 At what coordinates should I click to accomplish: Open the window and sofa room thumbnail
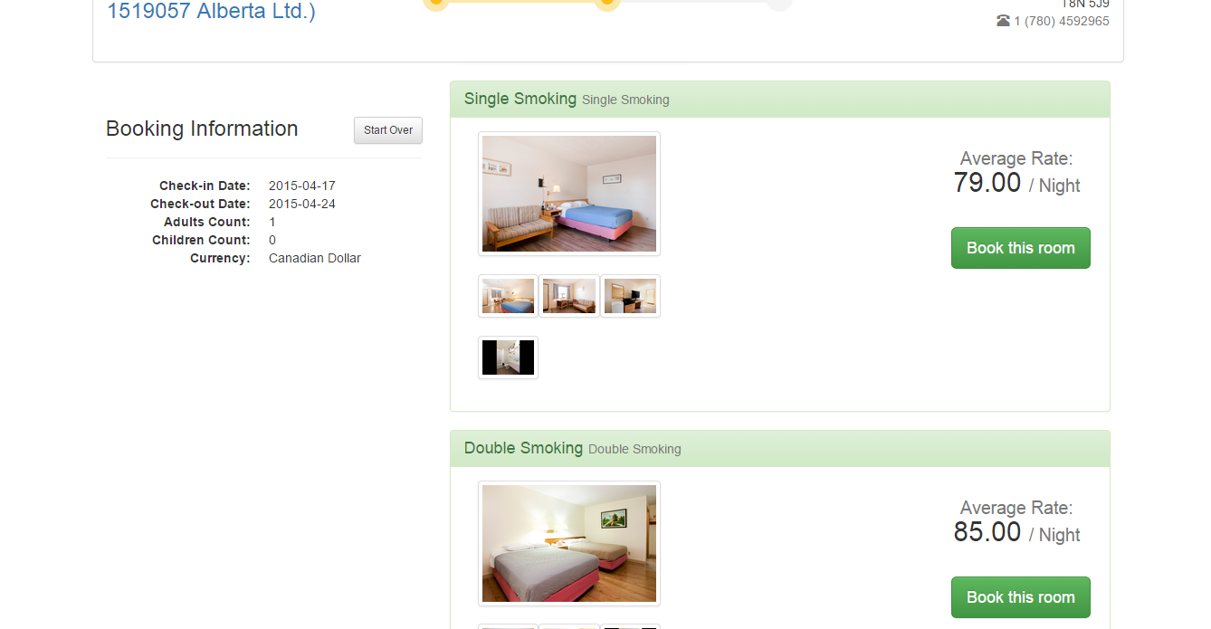(x=569, y=296)
